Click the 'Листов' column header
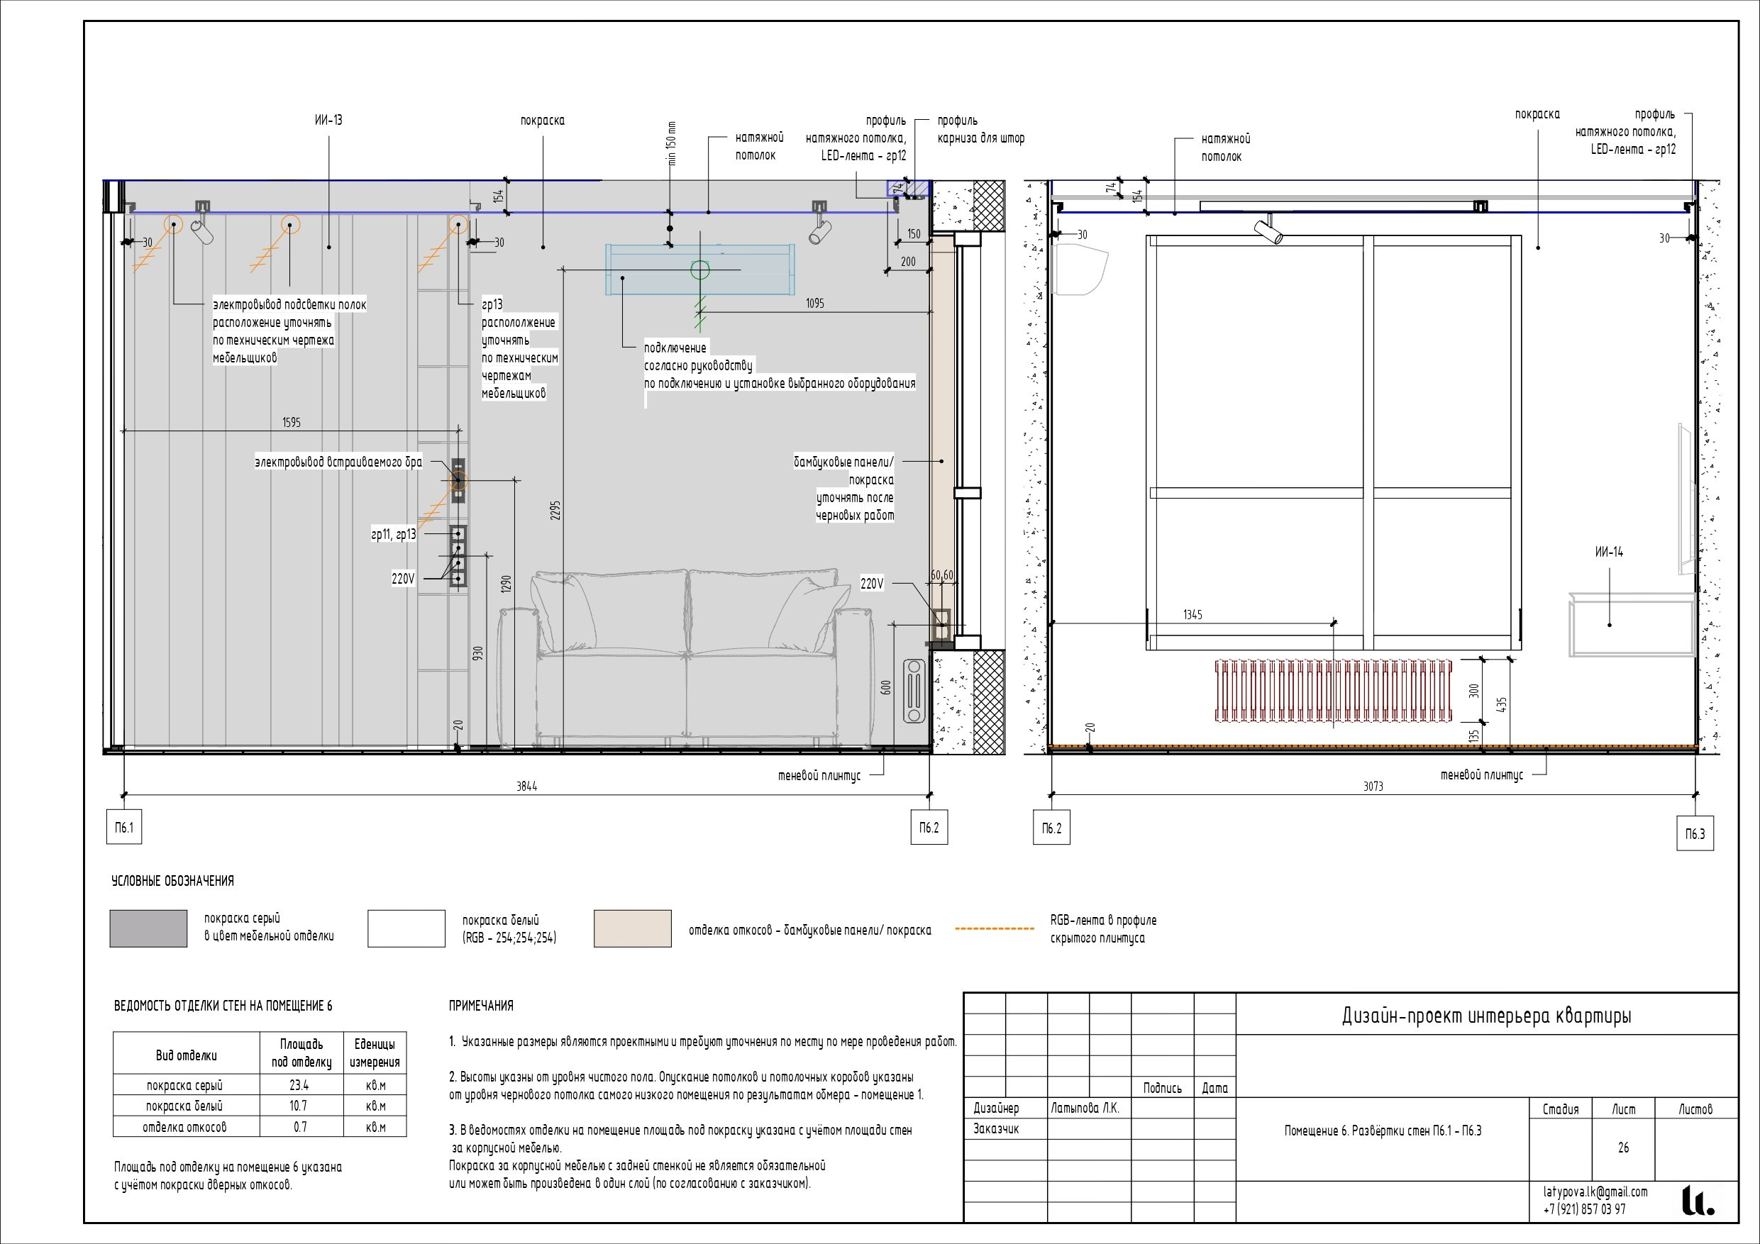This screenshot has width=1760, height=1244. [x=1695, y=1109]
